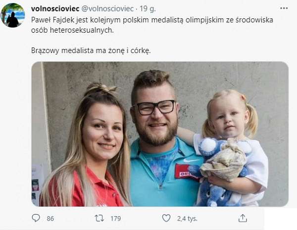The height and width of the screenshot is (230, 297).
Task: Open the share upload arrow icon
Action: tap(243, 218)
